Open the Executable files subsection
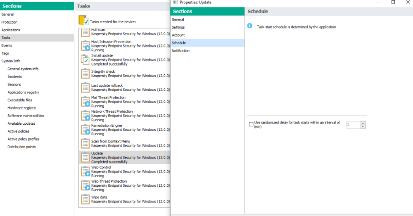This screenshot has height=216, width=413. [x=20, y=100]
